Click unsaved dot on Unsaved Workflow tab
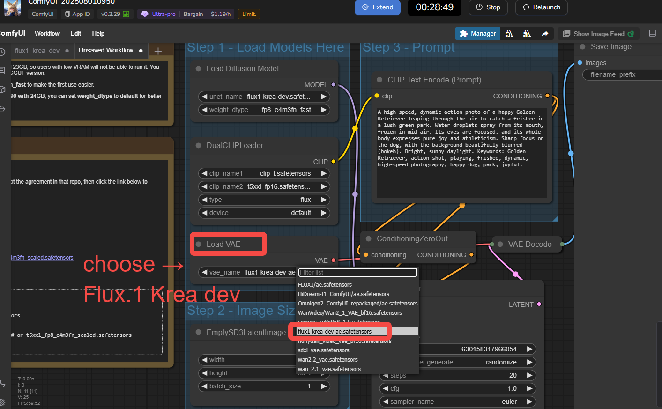Image resolution: width=662 pixels, height=409 pixels. pos(141,51)
